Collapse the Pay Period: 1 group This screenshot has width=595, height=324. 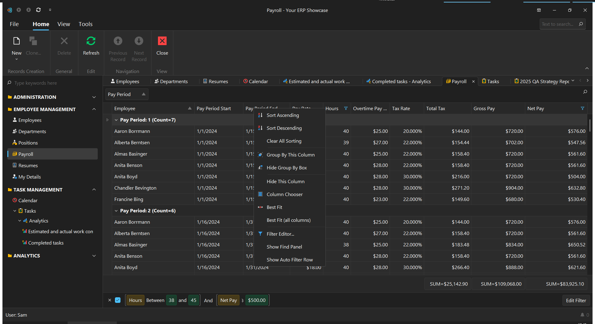point(116,120)
